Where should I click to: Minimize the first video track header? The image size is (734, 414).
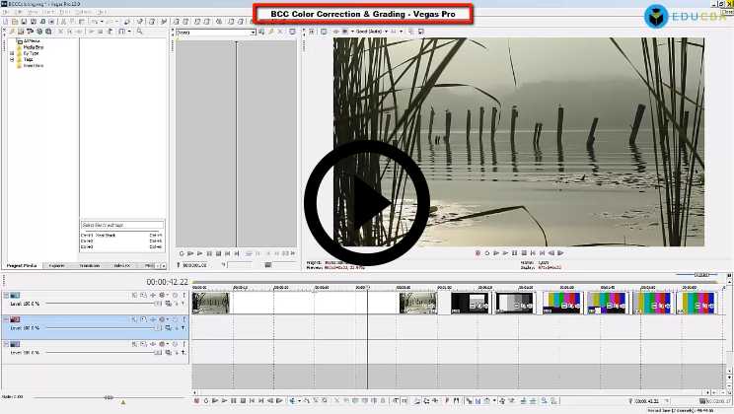[x=5, y=295]
